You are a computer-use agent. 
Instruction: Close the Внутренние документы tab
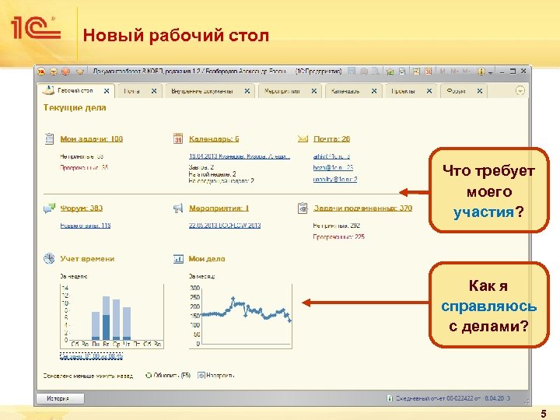(247, 91)
